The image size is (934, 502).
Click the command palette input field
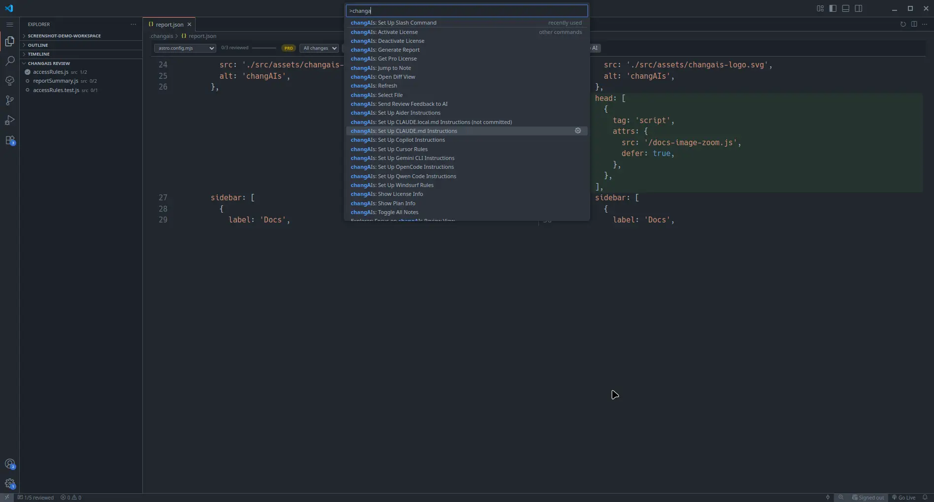pyautogui.click(x=467, y=11)
